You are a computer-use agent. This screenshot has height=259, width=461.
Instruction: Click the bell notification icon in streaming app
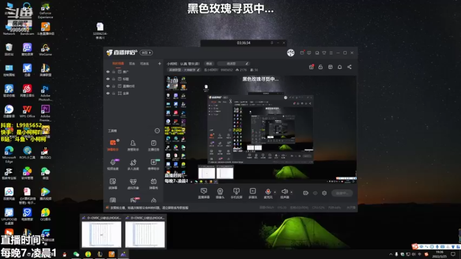point(339,67)
